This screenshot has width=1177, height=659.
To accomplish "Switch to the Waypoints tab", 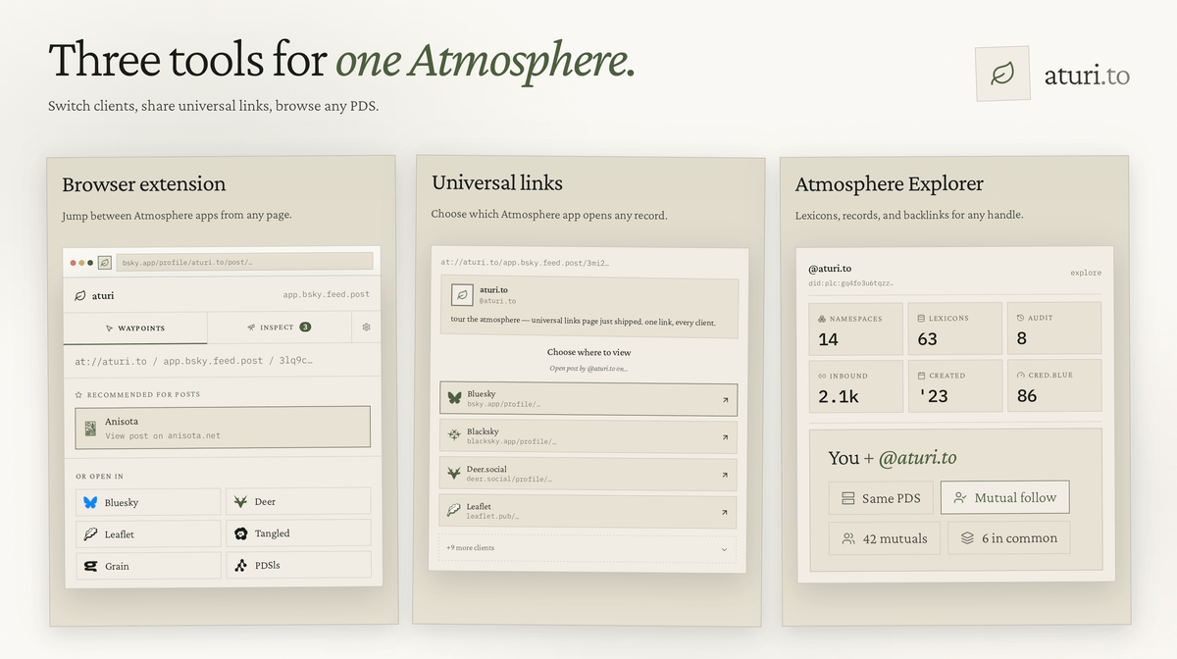I will click(x=135, y=328).
